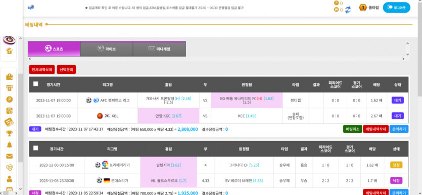Viewport: 422px width, 195px height.
Task: Open the user profile sidebar icon
Action: pos(10,179)
